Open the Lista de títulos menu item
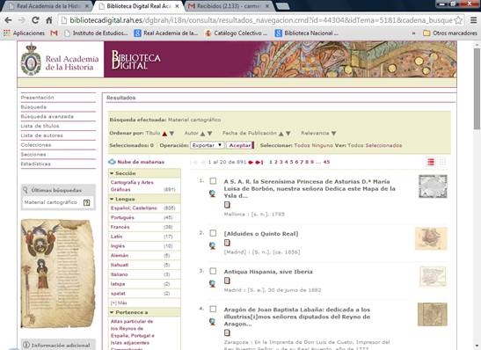Viewport: 481px width, 350px height. pyautogui.click(x=40, y=126)
